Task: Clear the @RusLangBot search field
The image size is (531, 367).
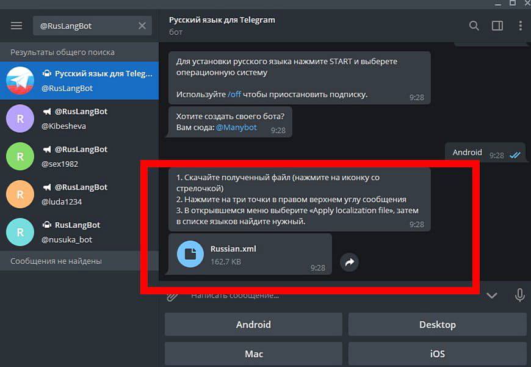Action: 142,26
